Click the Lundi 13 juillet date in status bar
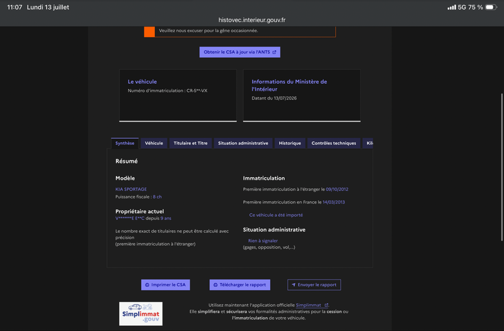This screenshot has width=504, height=331. tap(48, 7)
